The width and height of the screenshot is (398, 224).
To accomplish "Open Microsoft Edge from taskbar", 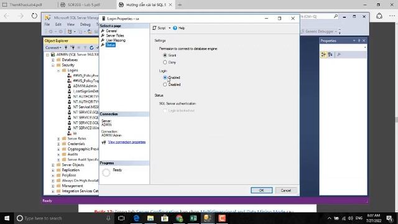I will (136, 218).
